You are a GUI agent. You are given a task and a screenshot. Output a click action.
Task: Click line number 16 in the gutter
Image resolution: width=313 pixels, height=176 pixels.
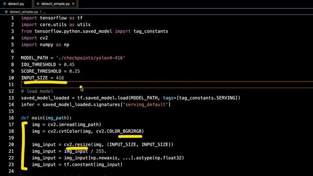pyautogui.click(x=11, y=118)
